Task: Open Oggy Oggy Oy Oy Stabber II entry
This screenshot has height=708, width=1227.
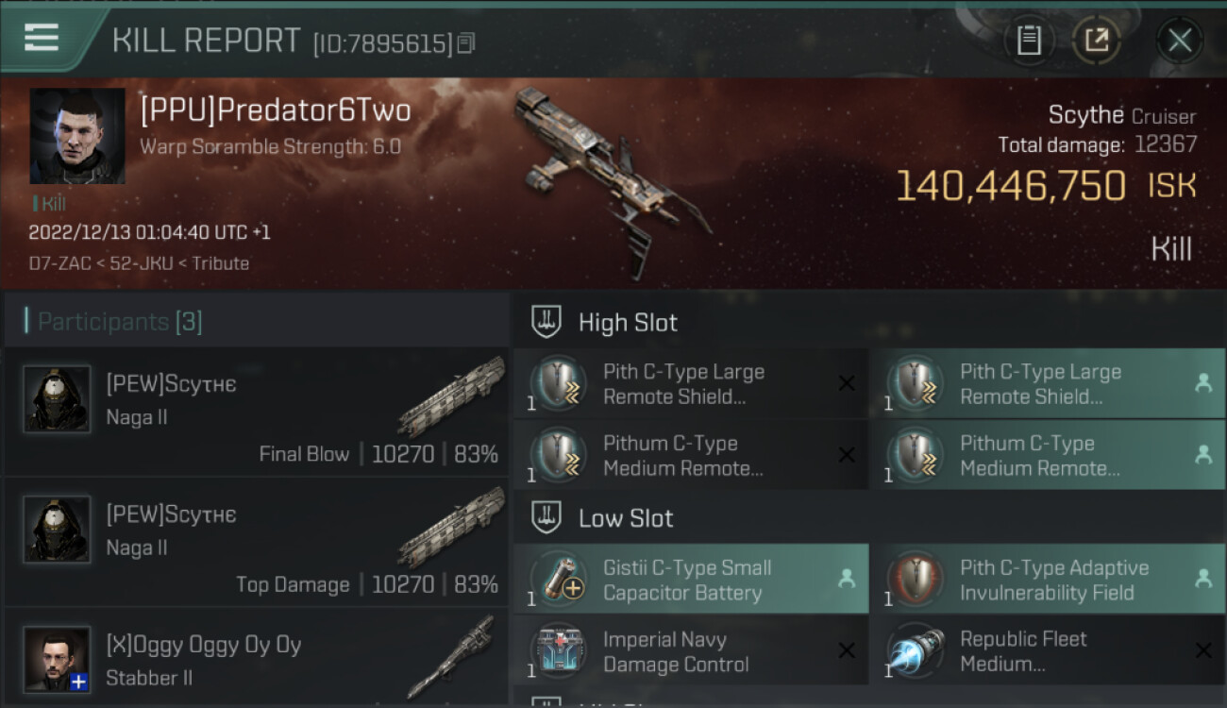Action: (257, 657)
